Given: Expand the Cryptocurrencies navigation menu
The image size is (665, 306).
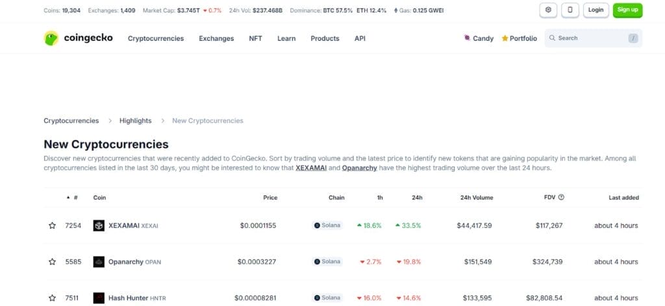Looking at the screenshot, I should [156, 38].
